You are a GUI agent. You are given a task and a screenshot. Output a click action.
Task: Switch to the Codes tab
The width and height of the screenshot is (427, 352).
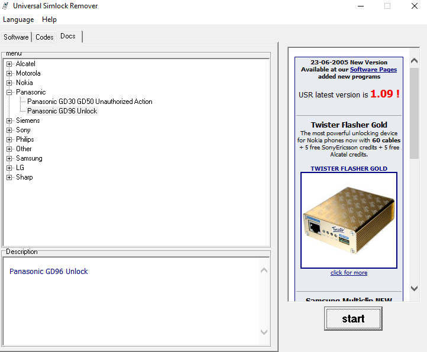click(44, 37)
